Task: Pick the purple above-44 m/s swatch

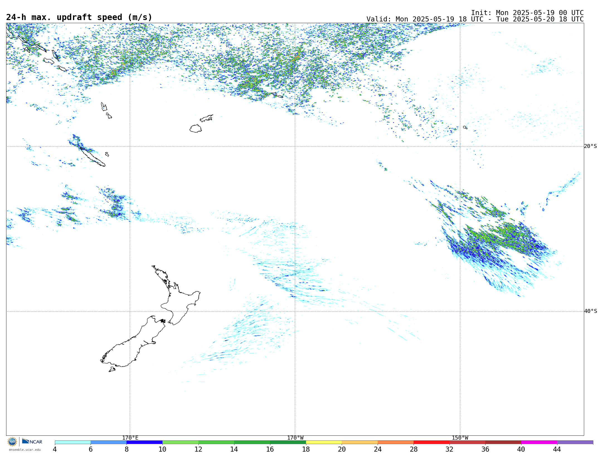Action: (575, 442)
